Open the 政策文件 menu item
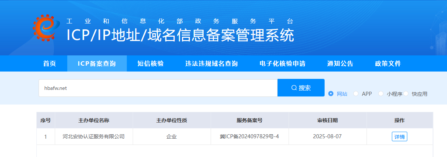The height and width of the screenshot is (157, 447). pyautogui.click(x=388, y=64)
